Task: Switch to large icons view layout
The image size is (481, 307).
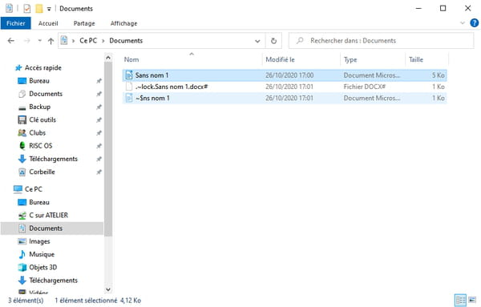Action: tap(472, 300)
